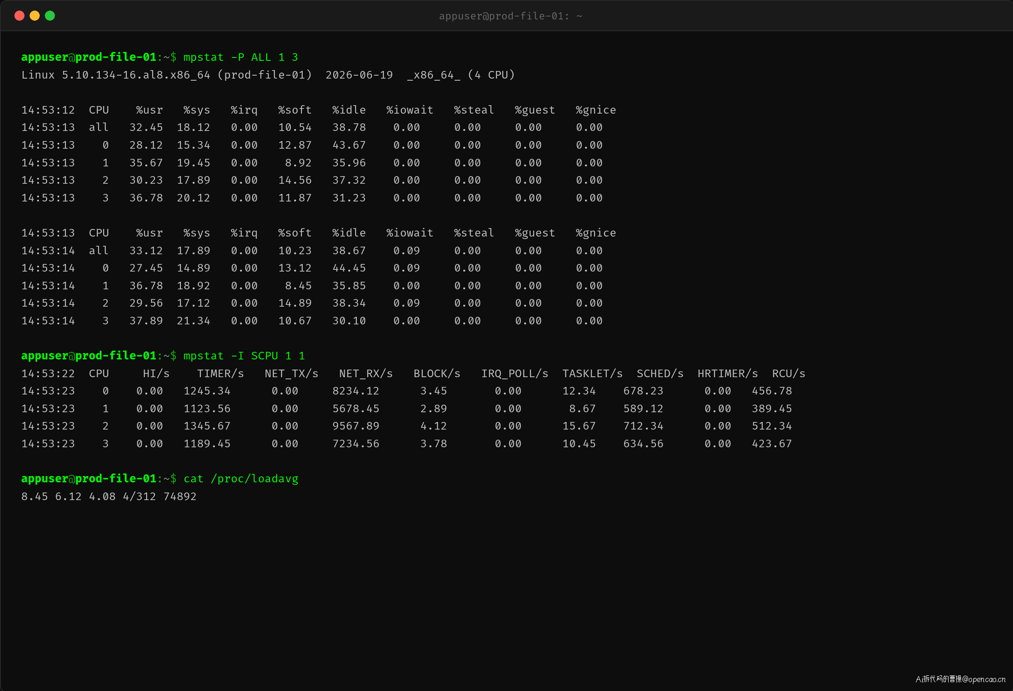Click the green maximize window button

coord(50,16)
